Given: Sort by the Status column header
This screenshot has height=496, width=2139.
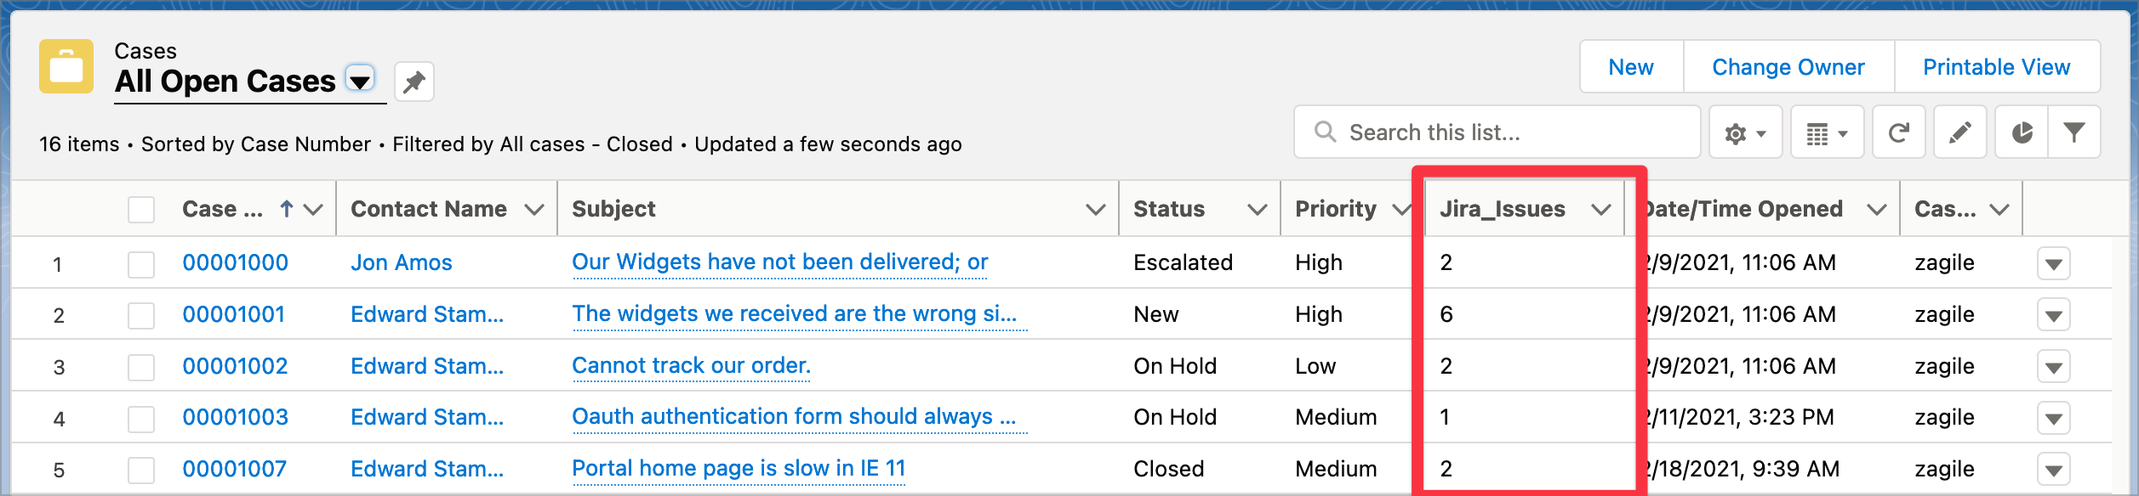Looking at the screenshot, I should [x=1169, y=210].
